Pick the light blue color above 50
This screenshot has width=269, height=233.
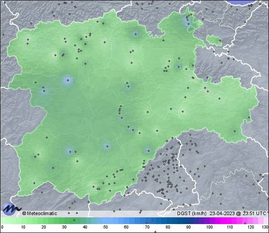click(106, 220)
